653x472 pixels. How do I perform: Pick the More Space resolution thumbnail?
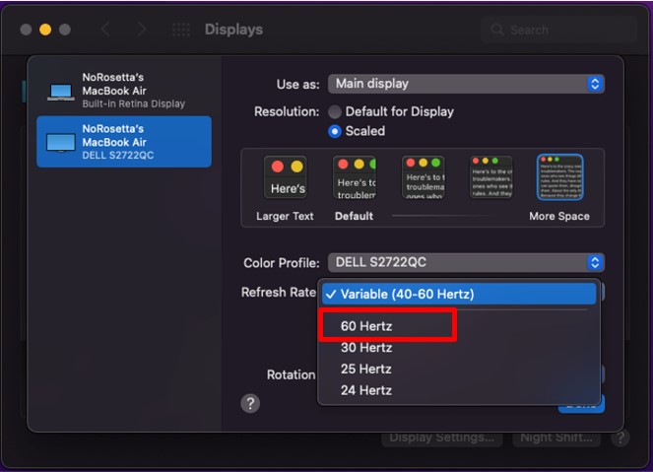click(559, 177)
